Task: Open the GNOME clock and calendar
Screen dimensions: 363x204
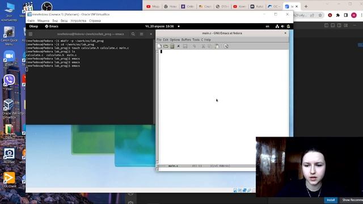Action: coord(159,27)
